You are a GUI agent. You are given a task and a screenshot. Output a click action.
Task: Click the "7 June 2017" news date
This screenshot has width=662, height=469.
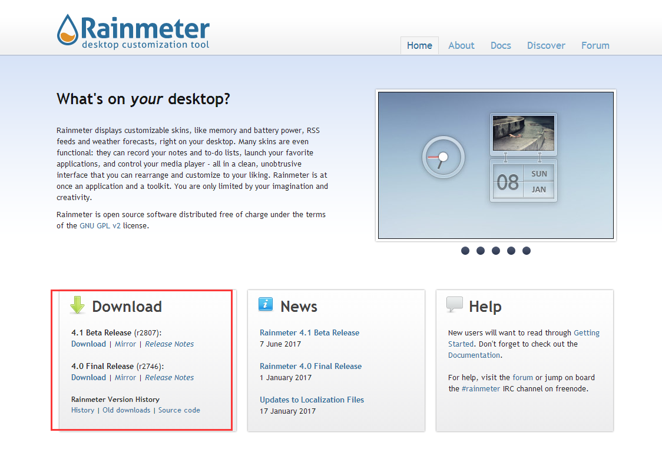pyautogui.click(x=280, y=344)
